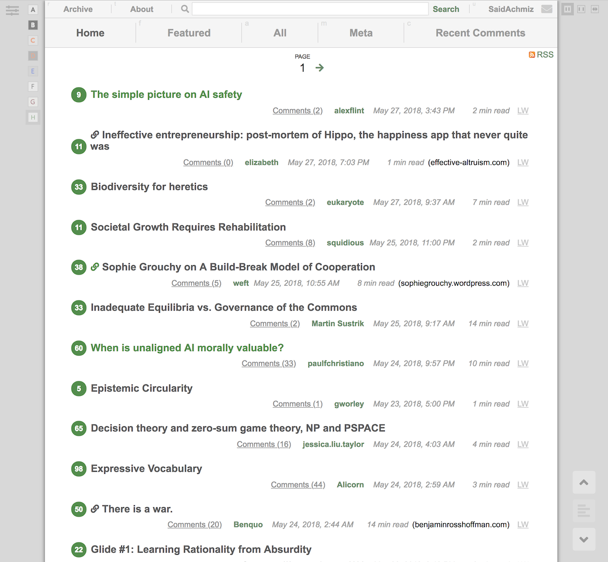Jump to bottom with down chevron button
The width and height of the screenshot is (608, 562).
tap(584, 539)
